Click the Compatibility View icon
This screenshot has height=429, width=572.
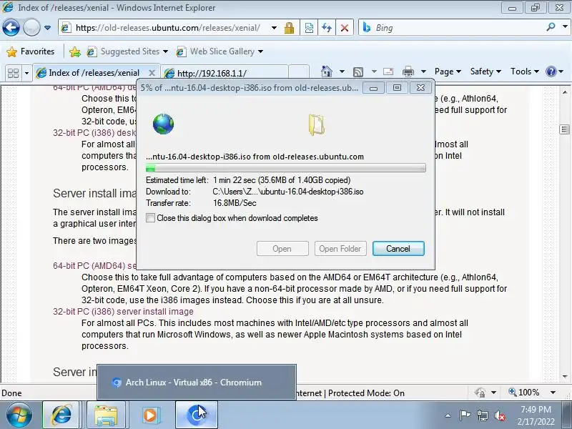[309, 28]
